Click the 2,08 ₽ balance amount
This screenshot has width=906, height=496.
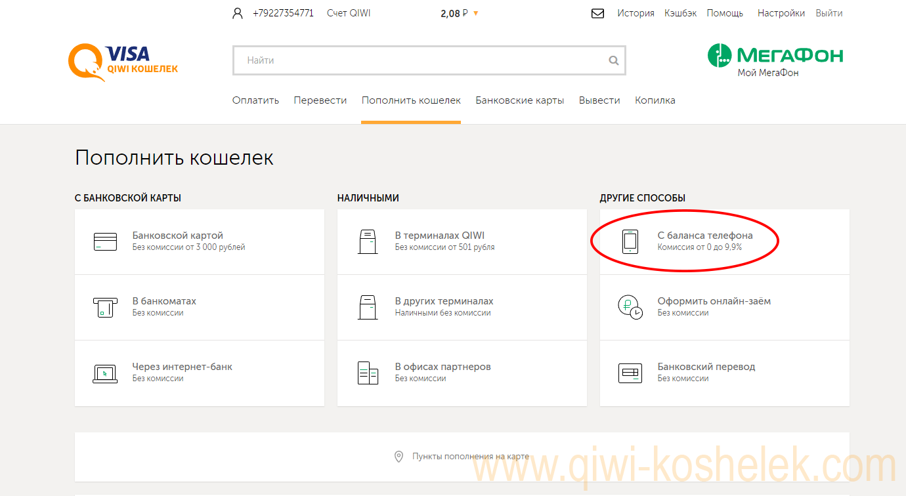[x=454, y=13]
